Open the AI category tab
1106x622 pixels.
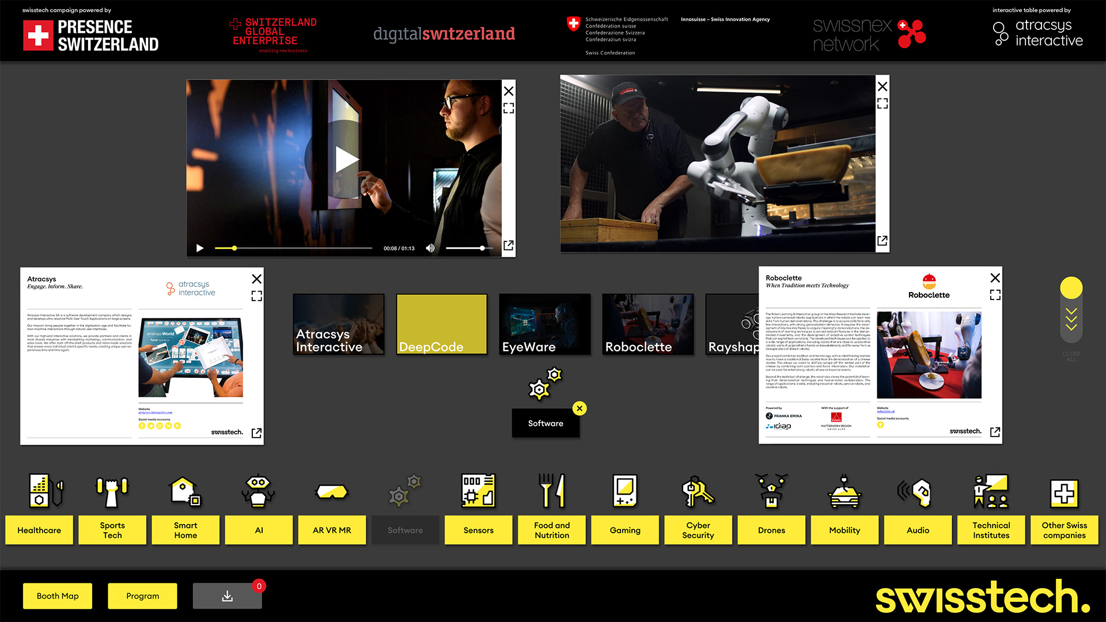click(259, 530)
